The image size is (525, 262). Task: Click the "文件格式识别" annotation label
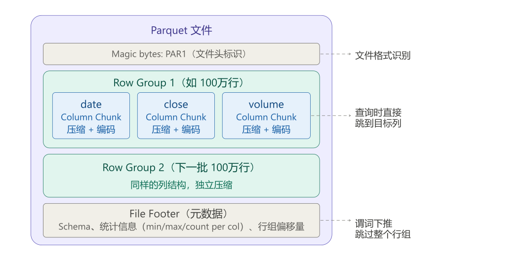pos(383,56)
